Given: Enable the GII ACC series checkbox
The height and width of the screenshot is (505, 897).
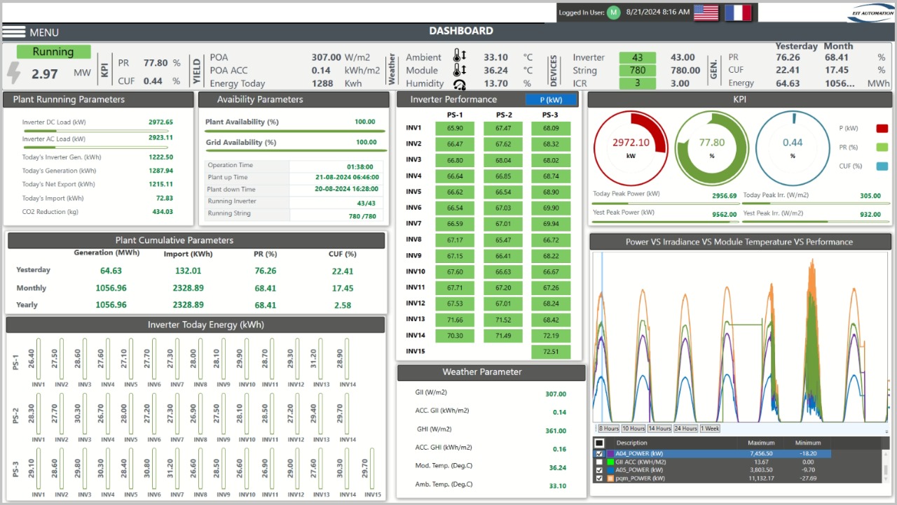Looking at the screenshot, I should coord(598,462).
